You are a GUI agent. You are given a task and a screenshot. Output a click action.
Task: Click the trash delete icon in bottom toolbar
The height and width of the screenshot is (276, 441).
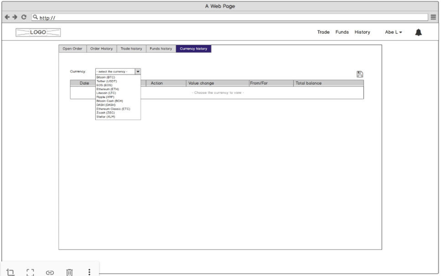tap(69, 272)
